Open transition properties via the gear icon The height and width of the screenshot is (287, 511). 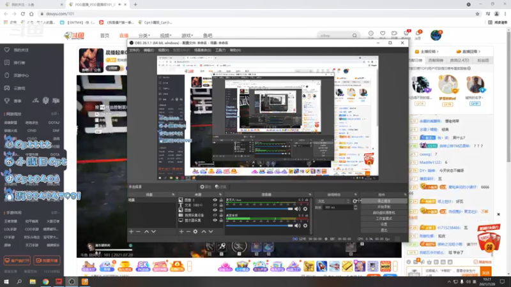[355, 201]
